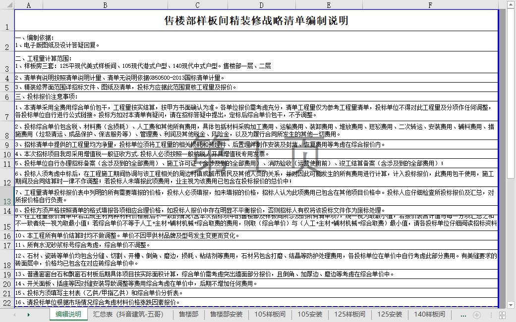
Task: Show previous sheet tabs arrow
Action: (14, 315)
